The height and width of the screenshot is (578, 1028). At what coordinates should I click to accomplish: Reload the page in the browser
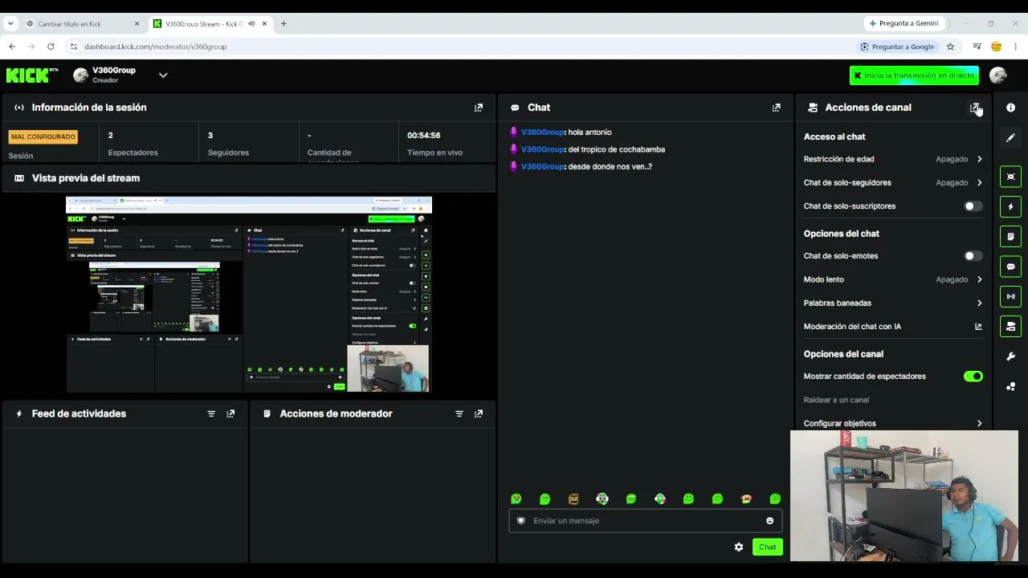point(51,47)
